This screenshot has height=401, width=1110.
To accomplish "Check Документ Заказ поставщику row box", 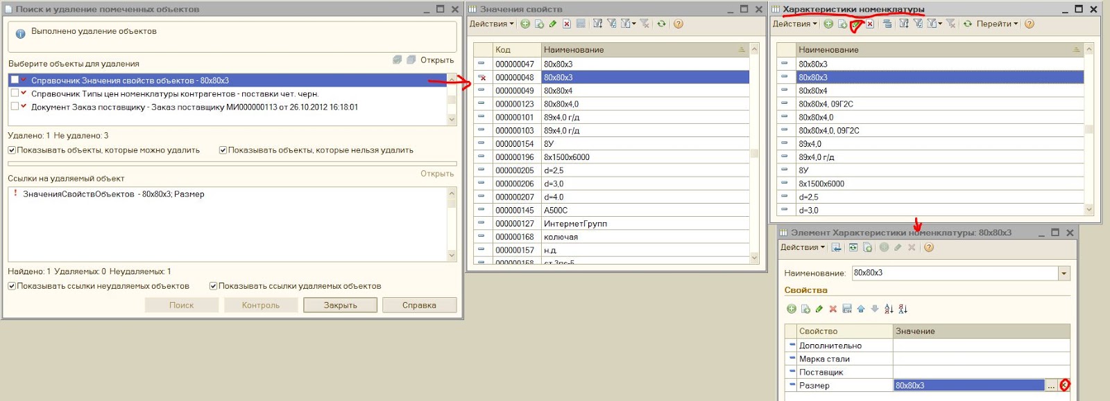I will click(15, 107).
